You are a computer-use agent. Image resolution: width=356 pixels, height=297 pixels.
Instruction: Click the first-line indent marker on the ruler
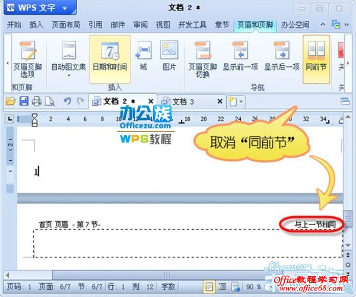coord(34,117)
